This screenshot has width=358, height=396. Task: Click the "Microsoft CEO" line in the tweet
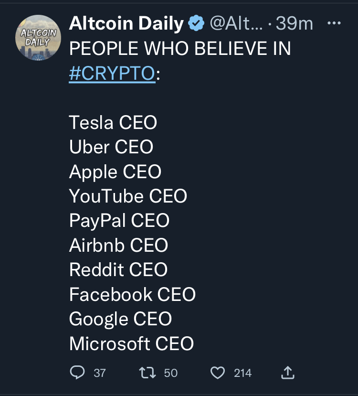[131, 344]
